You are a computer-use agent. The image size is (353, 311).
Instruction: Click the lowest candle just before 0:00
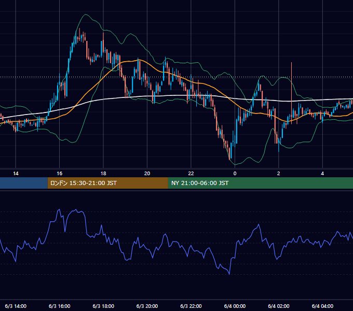(229, 154)
